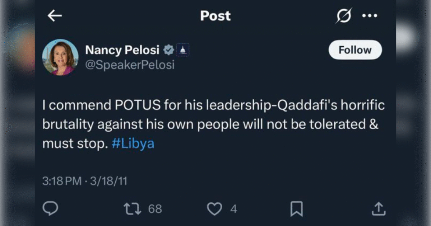Open the three-dots more options menu

[x=370, y=16]
